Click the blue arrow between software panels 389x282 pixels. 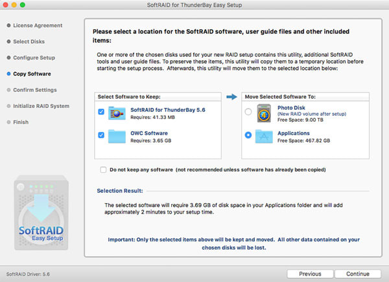231,96
